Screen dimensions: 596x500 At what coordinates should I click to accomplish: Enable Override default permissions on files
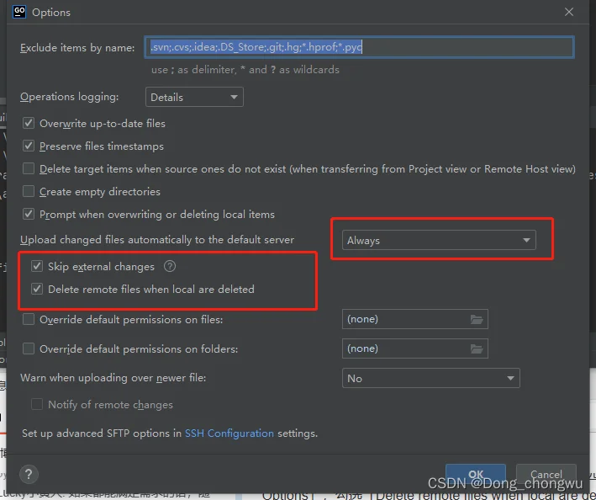(x=29, y=320)
